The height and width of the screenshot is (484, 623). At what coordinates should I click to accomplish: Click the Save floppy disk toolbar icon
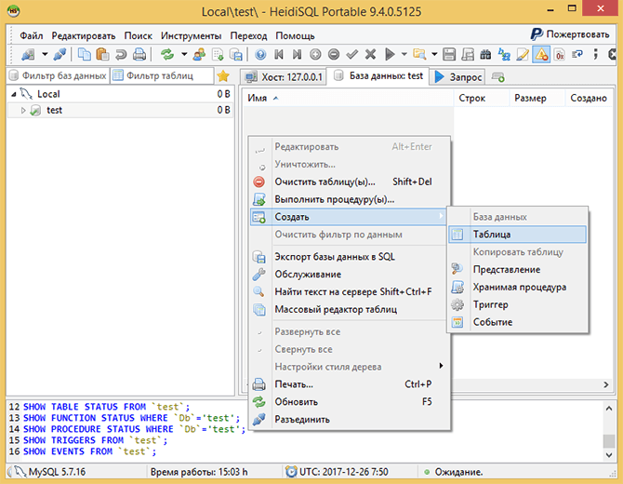[449, 54]
